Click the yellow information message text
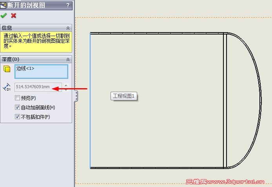The height and width of the screenshot is (187, 272). tap(36, 41)
